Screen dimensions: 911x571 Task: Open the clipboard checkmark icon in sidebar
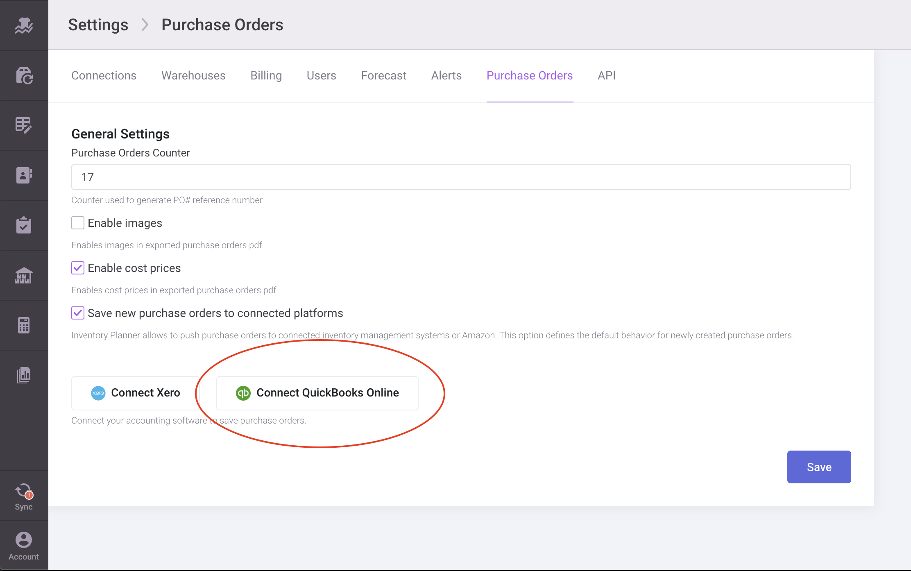[x=24, y=225]
